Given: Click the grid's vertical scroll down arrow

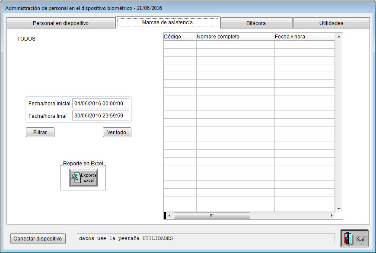Looking at the screenshot, I should coord(339,209).
